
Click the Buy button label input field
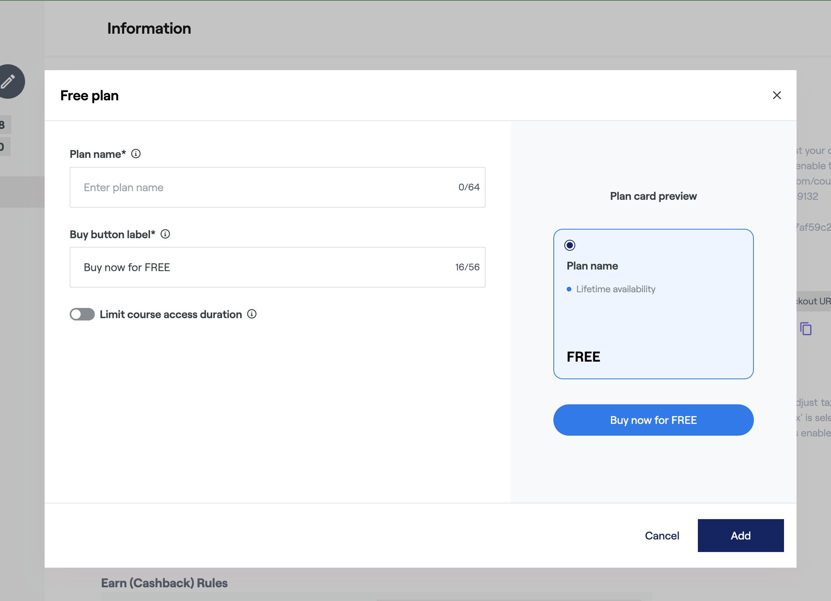coord(266,267)
